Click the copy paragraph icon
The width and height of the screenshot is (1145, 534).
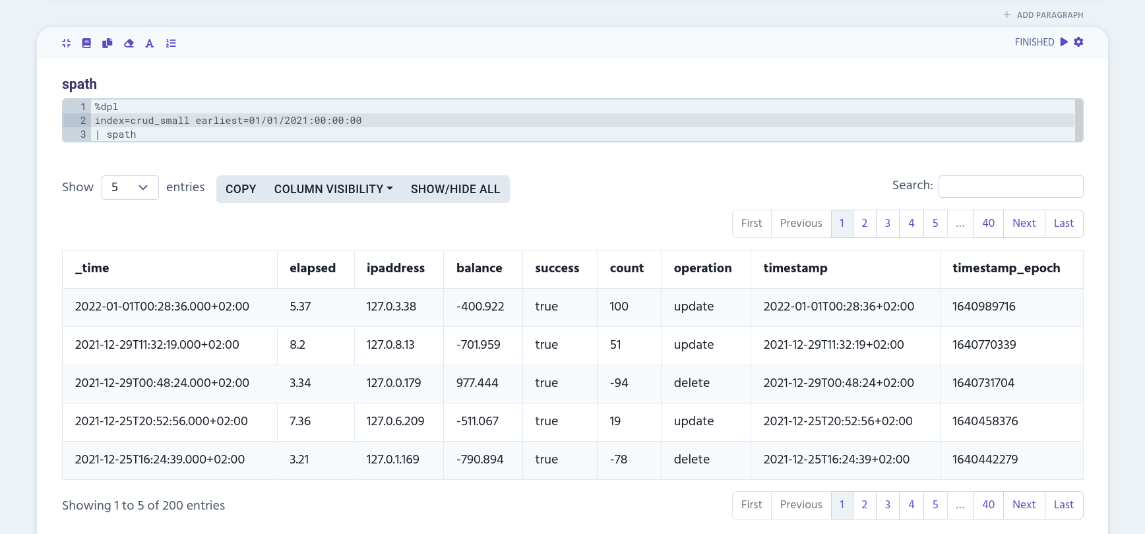pos(108,43)
